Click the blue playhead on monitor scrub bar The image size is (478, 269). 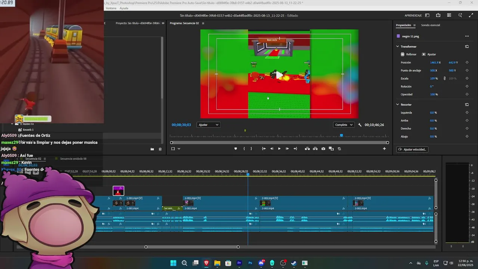point(341,136)
